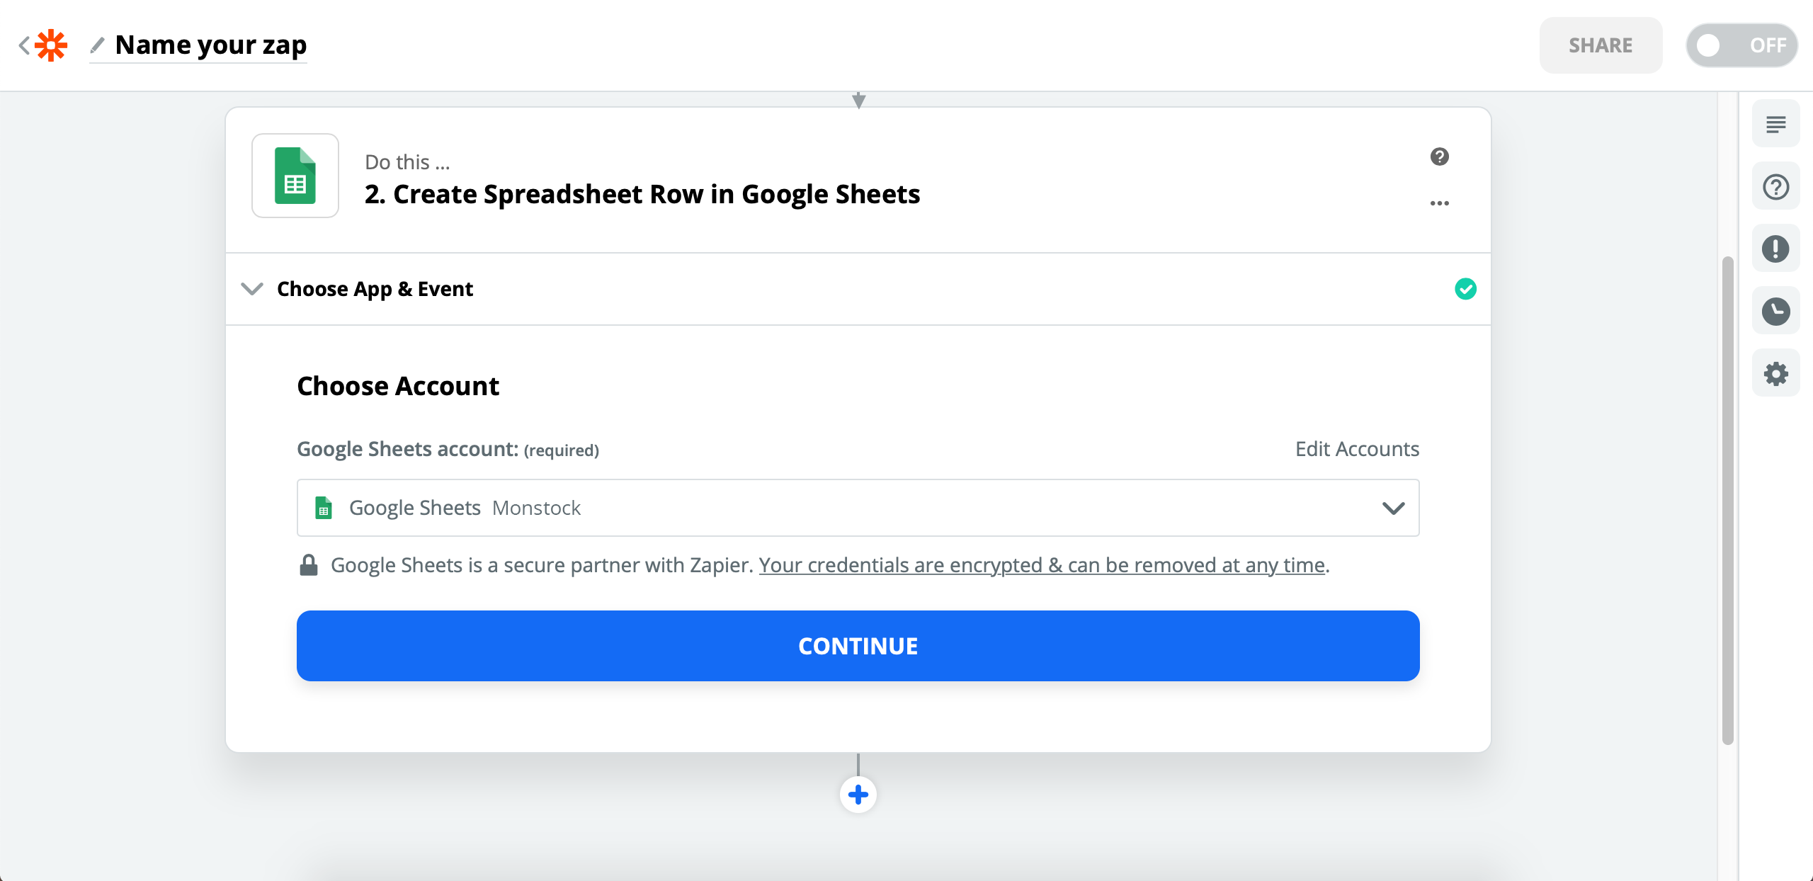Open the Google Sheets app icon
The height and width of the screenshot is (881, 1813).
[x=295, y=176]
